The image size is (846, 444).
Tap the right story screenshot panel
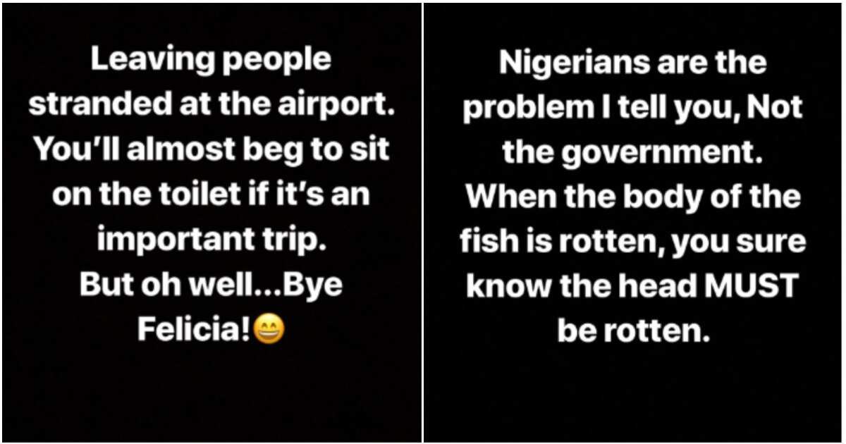point(634,222)
